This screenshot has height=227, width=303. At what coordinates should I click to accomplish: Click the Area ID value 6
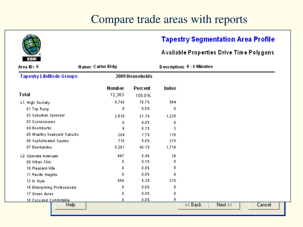click(x=37, y=67)
